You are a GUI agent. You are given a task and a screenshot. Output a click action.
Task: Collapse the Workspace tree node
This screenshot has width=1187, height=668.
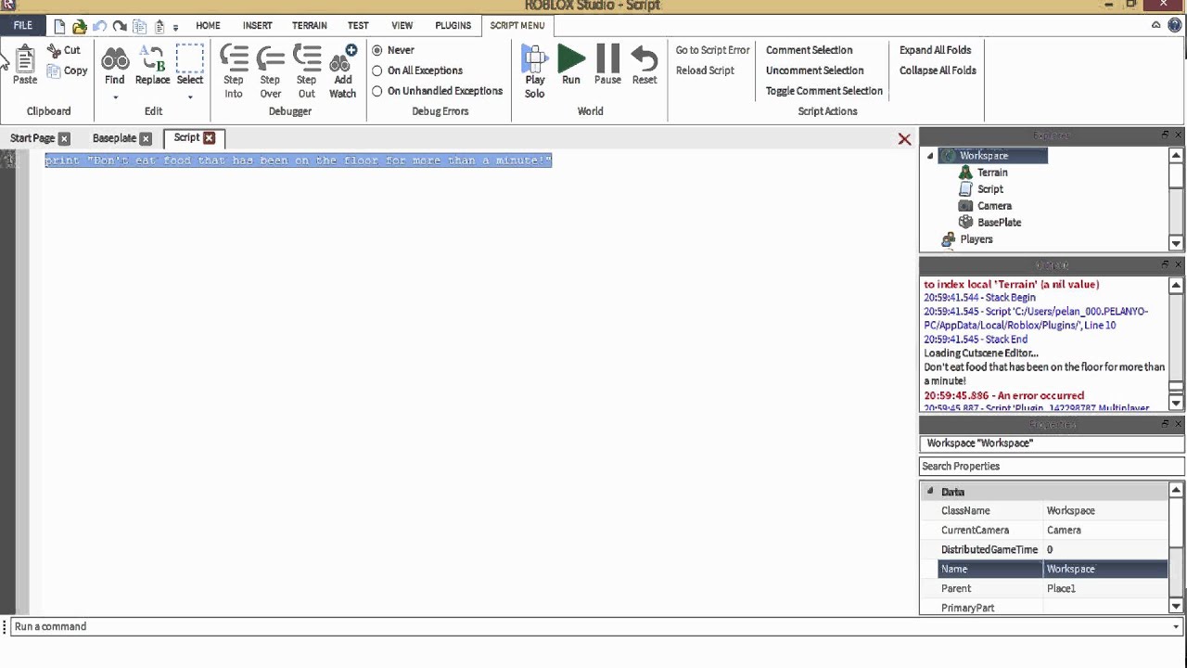(930, 156)
